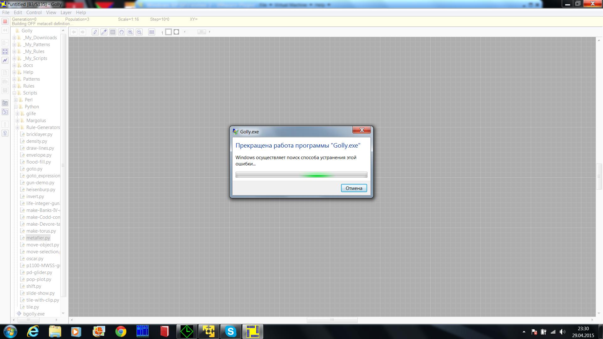
Task: Select the Zoom Out tool
Action: coord(139,32)
